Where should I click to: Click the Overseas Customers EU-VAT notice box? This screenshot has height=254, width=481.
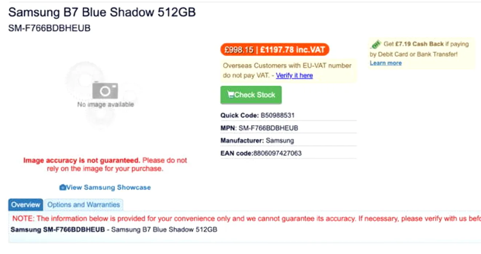coord(288,71)
